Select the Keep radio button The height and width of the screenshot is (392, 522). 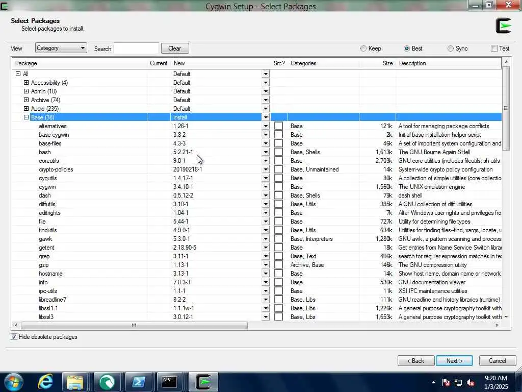pos(363,48)
